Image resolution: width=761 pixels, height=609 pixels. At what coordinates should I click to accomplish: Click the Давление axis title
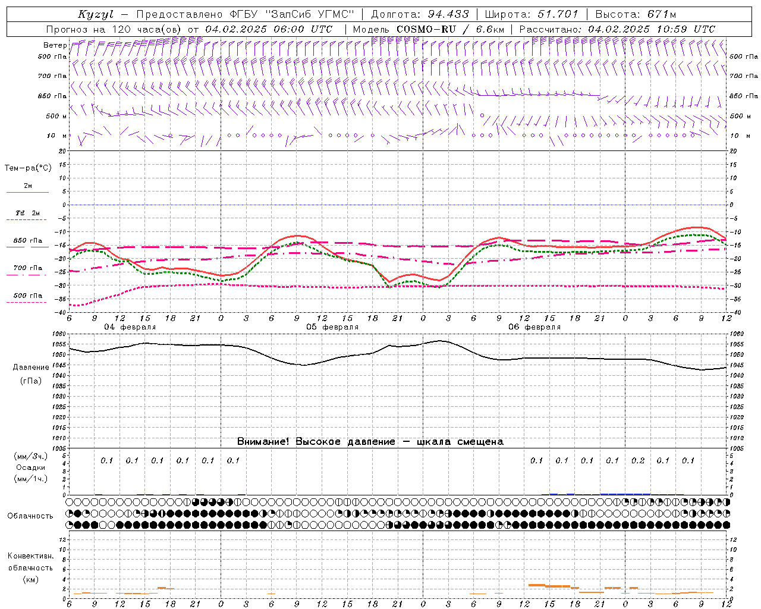(x=31, y=368)
